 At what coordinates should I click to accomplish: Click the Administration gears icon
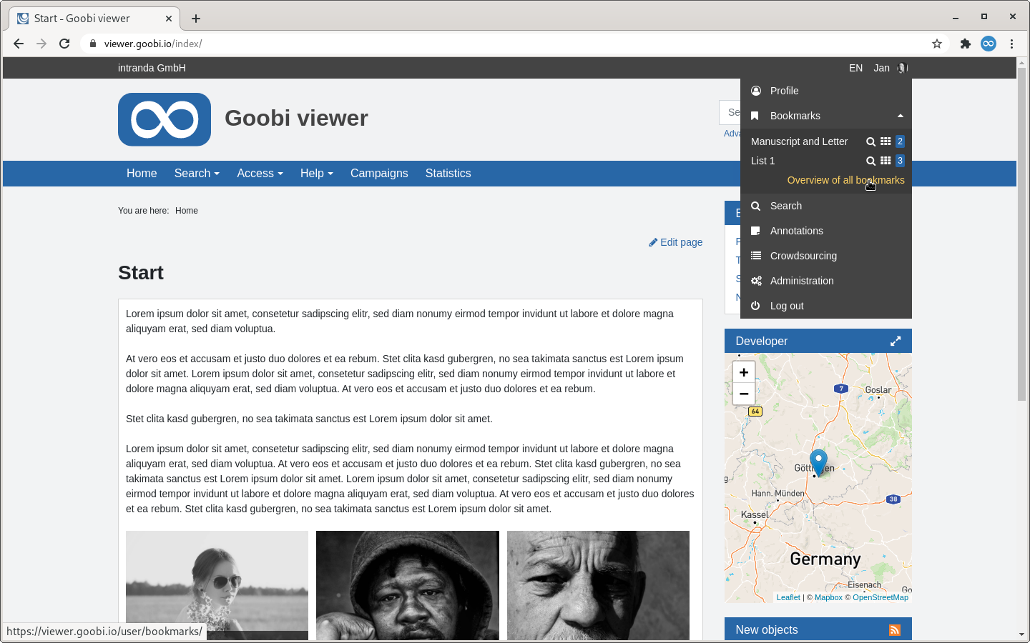(756, 281)
